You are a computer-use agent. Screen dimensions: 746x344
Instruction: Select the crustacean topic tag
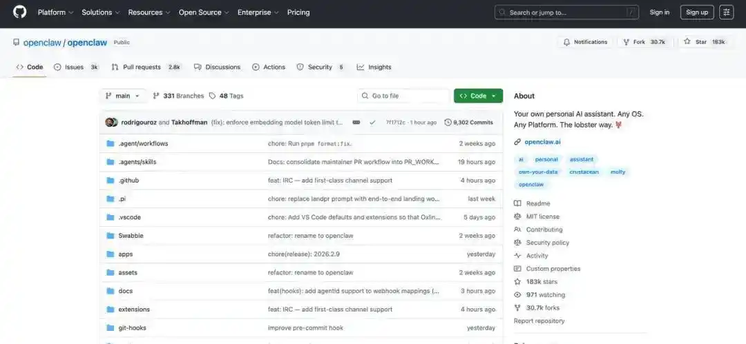click(x=584, y=172)
